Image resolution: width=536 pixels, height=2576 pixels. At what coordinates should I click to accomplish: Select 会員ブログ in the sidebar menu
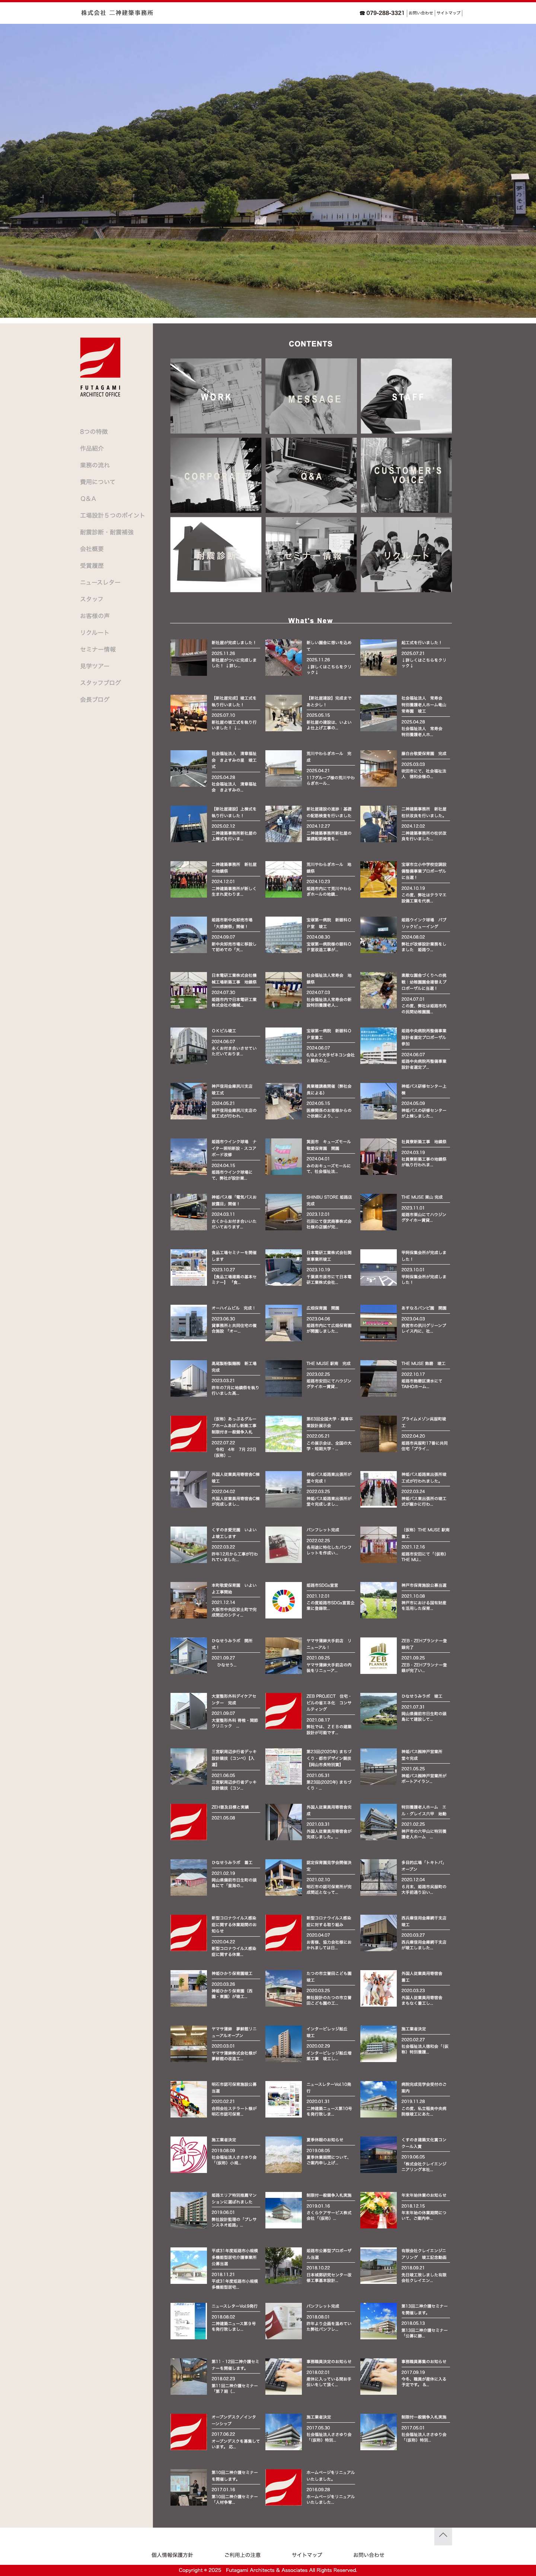coord(95,700)
